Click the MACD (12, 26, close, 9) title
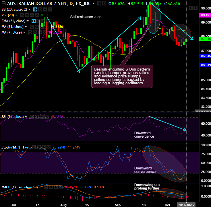 tap(20, 187)
